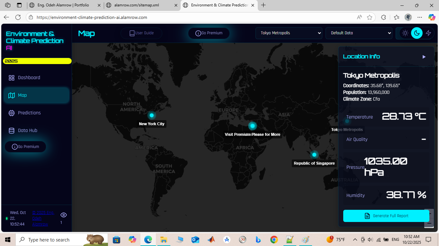The width and height of the screenshot is (439, 246).
Task: Click the Generate Full Report button
Action: [x=386, y=216]
